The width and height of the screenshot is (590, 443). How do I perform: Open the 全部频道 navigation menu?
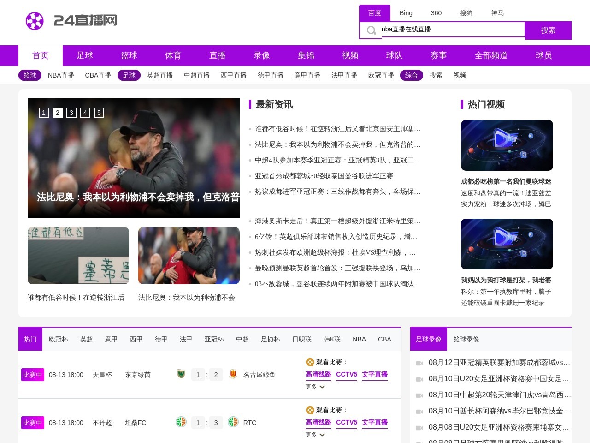tap(491, 55)
